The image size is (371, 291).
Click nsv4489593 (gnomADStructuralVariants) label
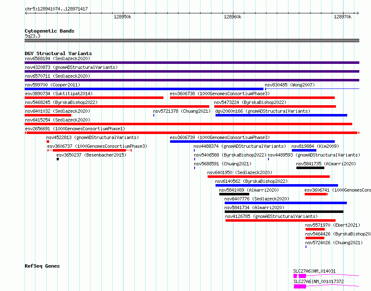click(x=314, y=155)
